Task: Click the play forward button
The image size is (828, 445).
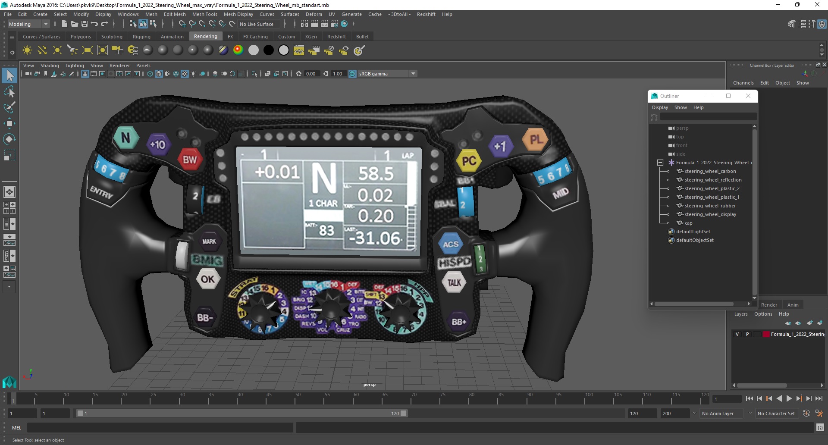Action: coord(789,399)
